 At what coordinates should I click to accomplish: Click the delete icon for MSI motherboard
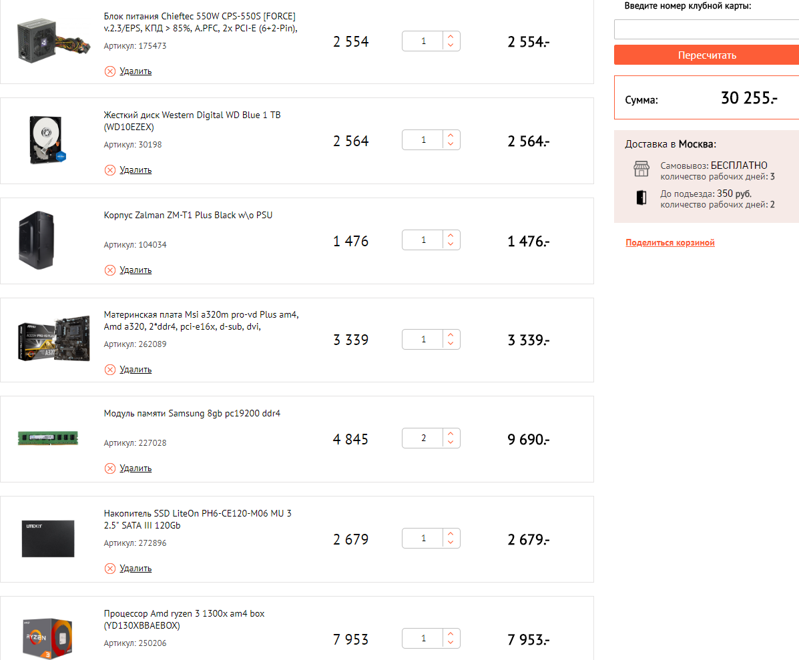110,370
